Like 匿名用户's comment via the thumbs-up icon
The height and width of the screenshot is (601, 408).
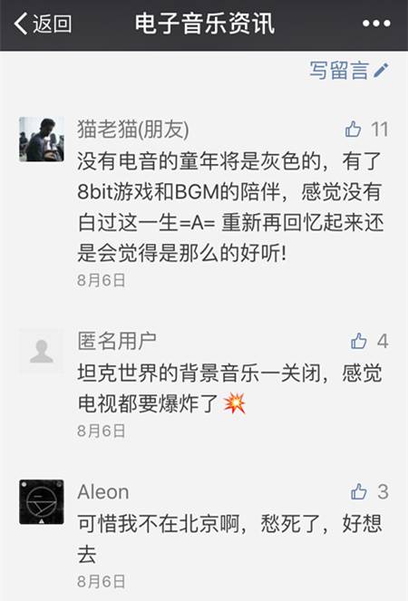[358, 341]
